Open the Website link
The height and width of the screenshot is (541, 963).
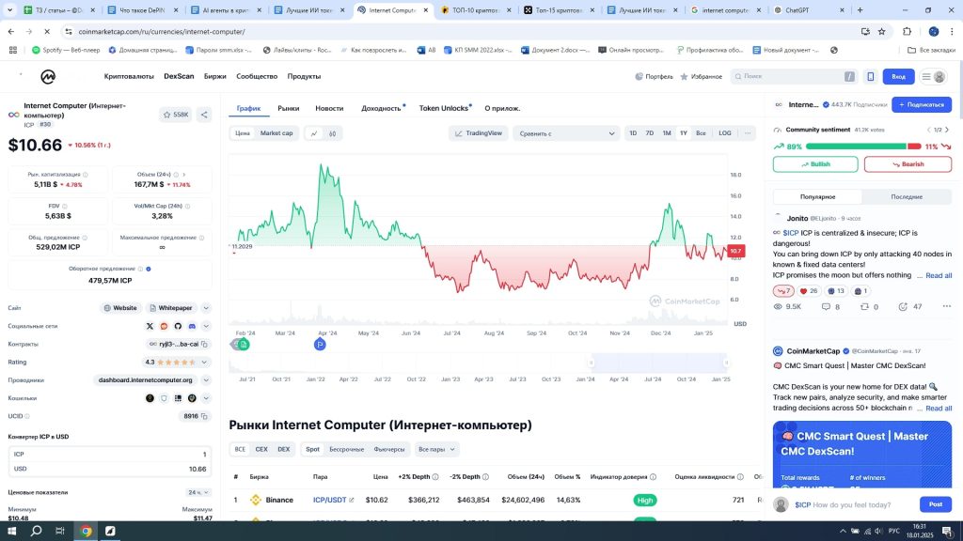(x=120, y=308)
